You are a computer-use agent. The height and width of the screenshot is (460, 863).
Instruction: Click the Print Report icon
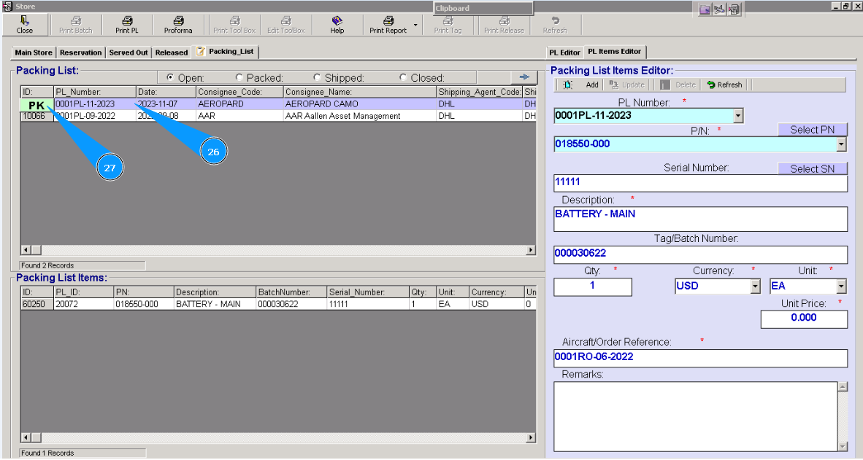coord(388,20)
